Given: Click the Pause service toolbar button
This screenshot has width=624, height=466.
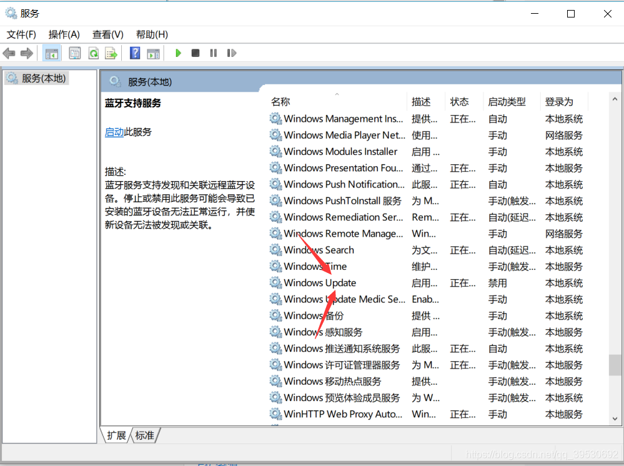Looking at the screenshot, I should [213, 53].
